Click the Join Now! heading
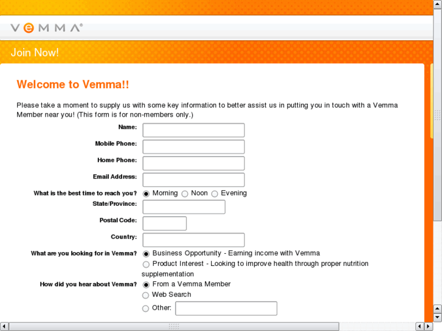442x331 pixels. [35, 52]
